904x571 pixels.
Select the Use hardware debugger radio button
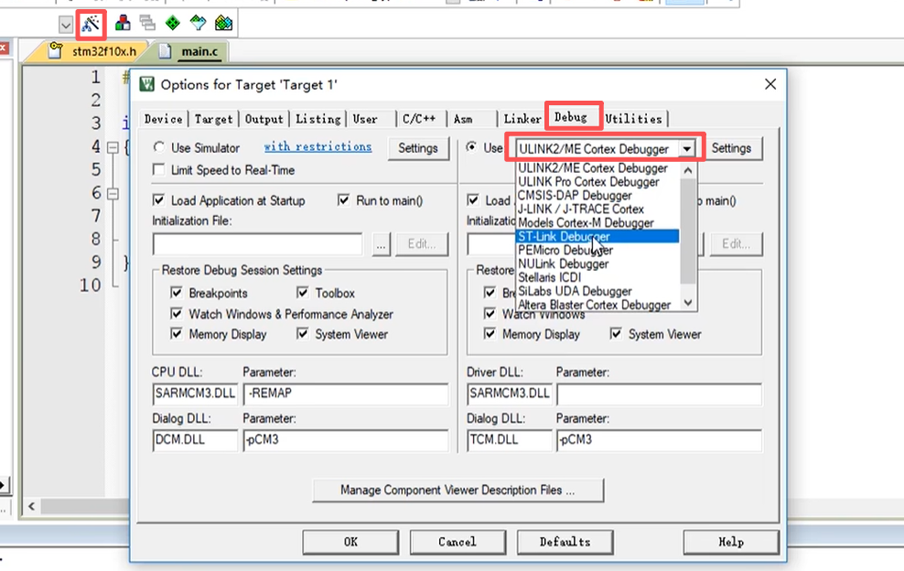(471, 147)
